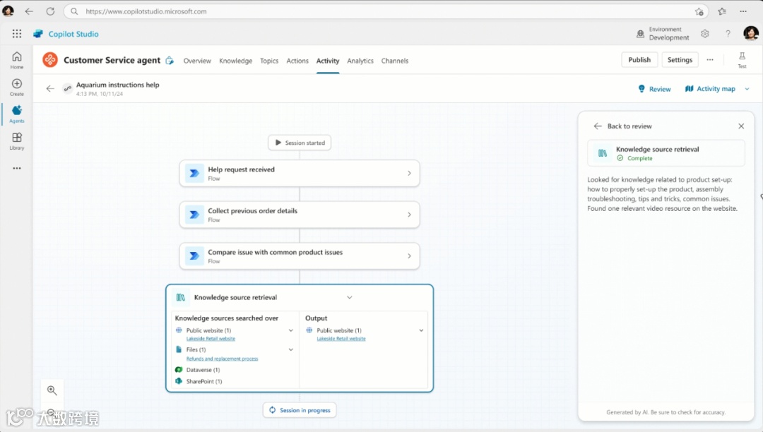Click the Session in progress node
The width and height of the screenshot is (763, 432).
click(300, 410)
